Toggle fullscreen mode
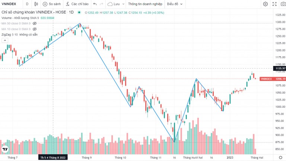286x161 pixels. click(274, 4)
